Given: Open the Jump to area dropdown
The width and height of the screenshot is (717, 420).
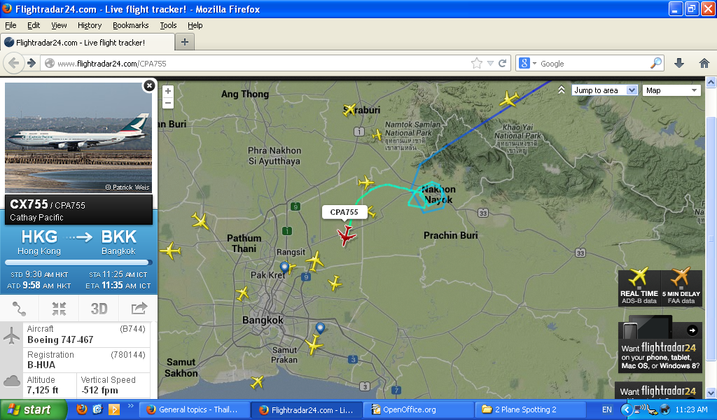Looking at the screenshot, I should [x=604, y=90].
